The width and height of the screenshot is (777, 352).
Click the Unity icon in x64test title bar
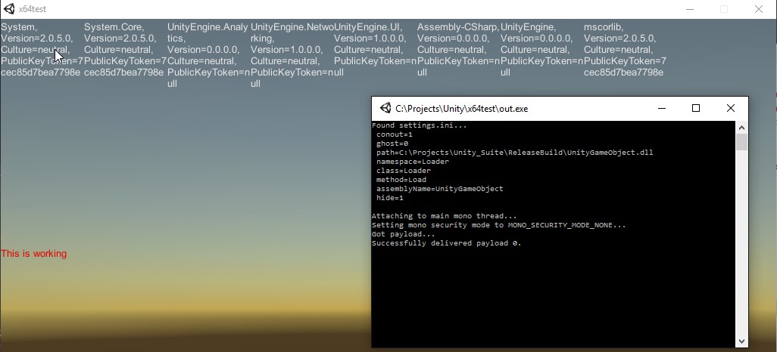click(9, 9)
